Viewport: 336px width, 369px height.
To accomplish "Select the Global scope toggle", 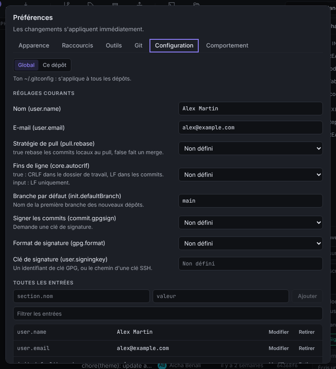I will (26, 65).
